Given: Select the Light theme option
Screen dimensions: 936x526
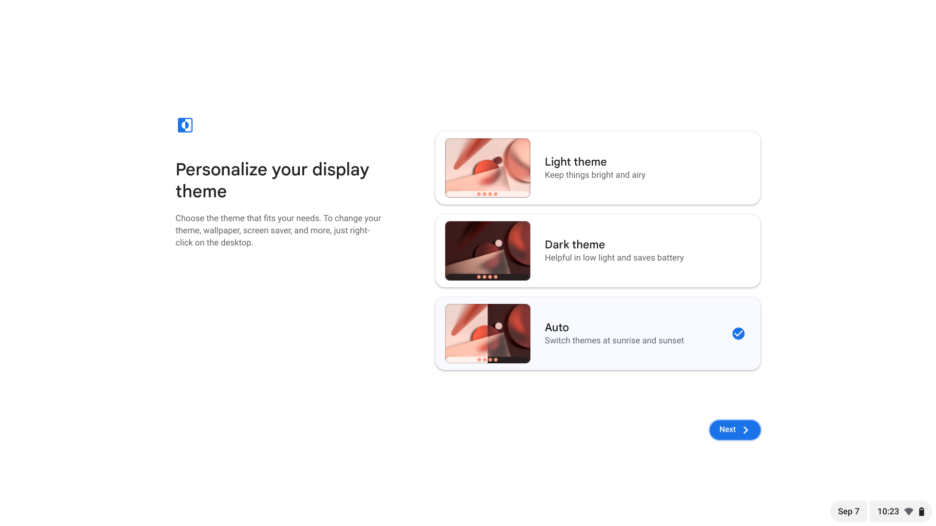Looking at the screenshot, I should pos(597,168).
